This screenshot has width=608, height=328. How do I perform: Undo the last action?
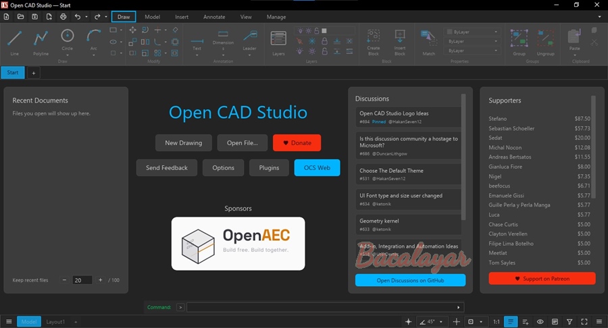tap(78, 17)
